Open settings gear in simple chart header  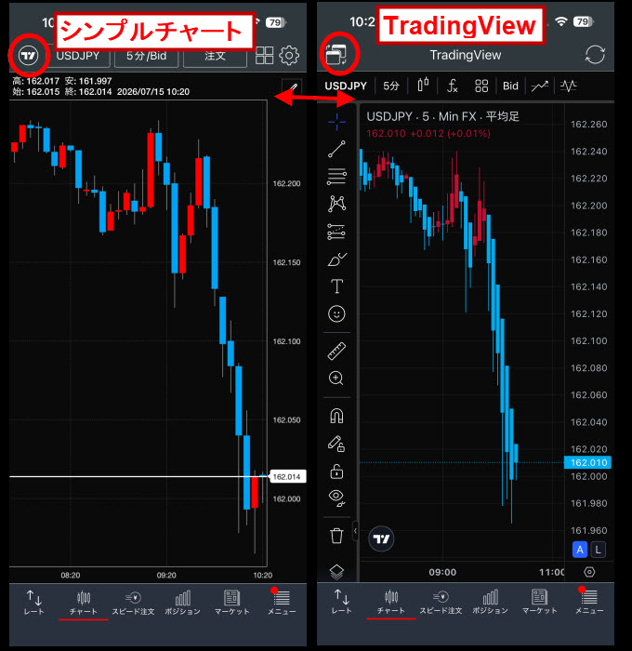(289, 55)
